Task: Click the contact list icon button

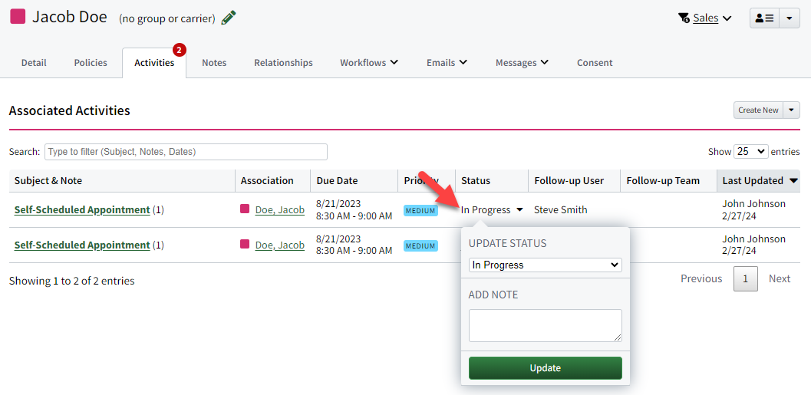Action: pyautogui.click(x=764, y=18)
